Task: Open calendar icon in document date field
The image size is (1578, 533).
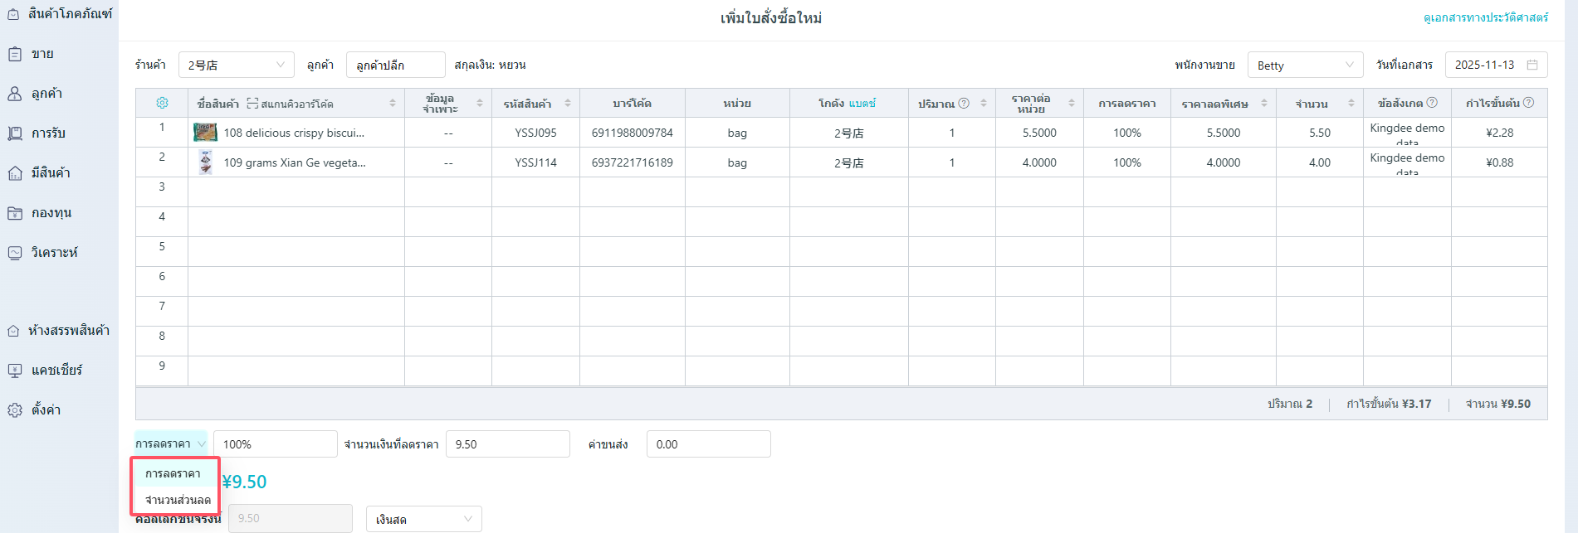Action: pos(1532,65)
